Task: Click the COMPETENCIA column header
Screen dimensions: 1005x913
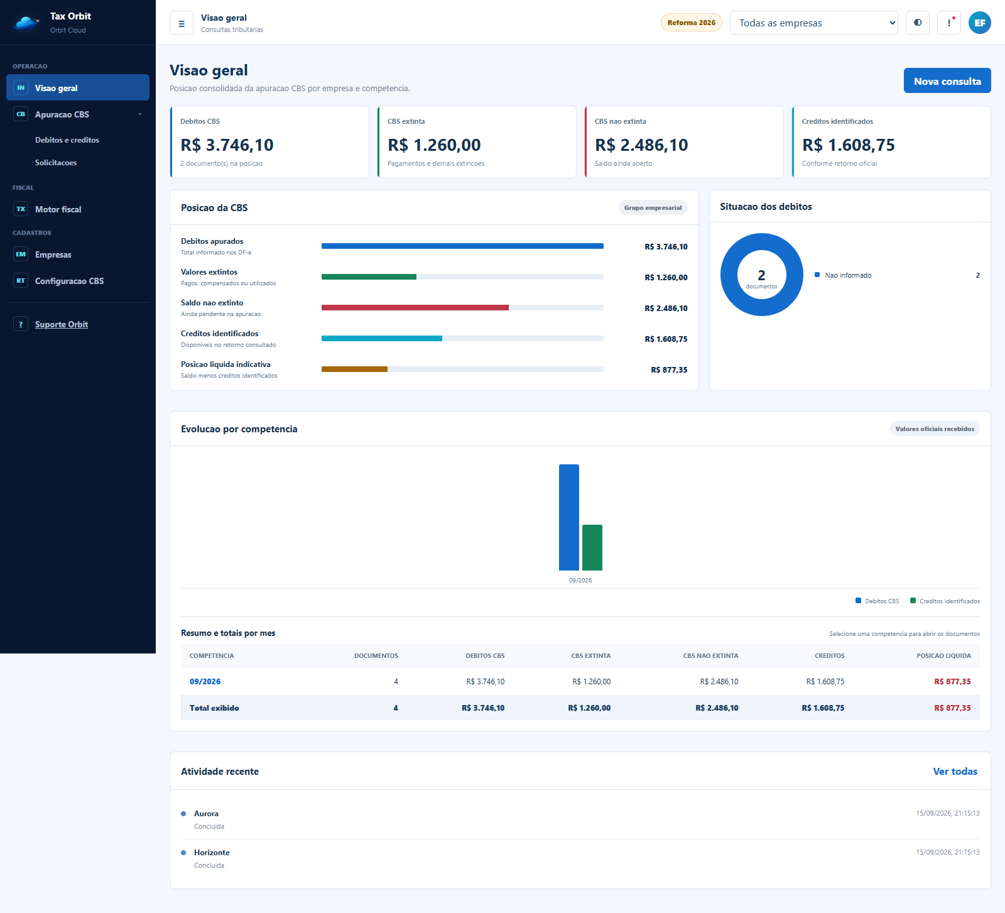Action: pyautogui.click(x=212, y=655)
